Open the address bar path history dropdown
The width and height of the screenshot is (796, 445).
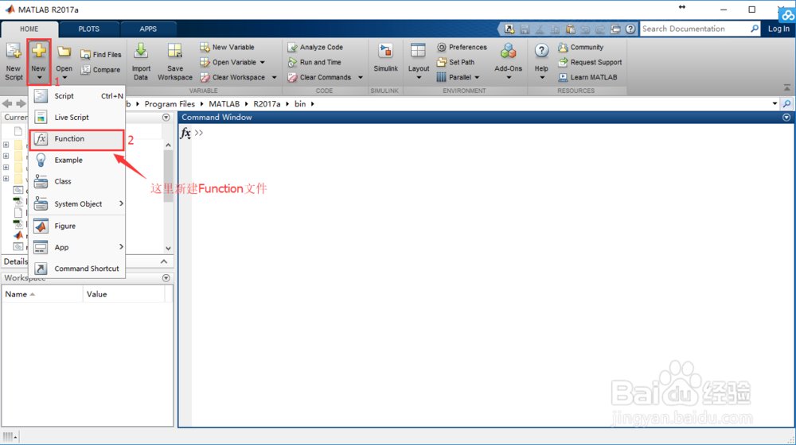[775, 103]
